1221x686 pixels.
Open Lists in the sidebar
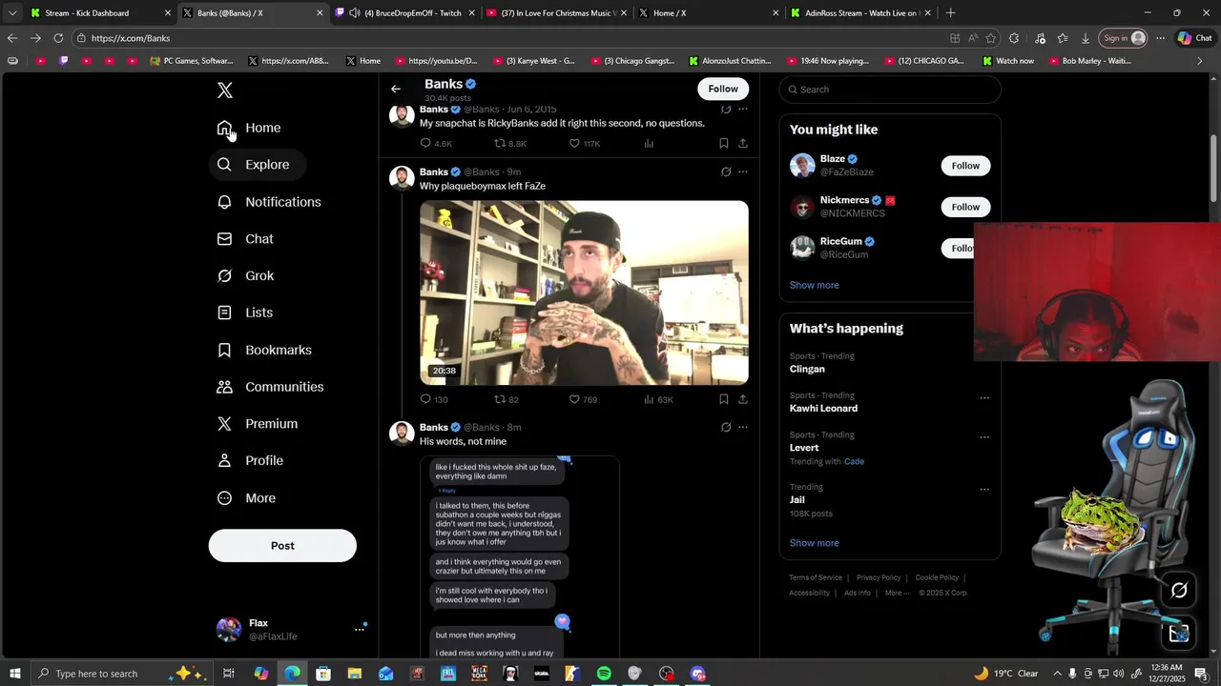point(245,313)
